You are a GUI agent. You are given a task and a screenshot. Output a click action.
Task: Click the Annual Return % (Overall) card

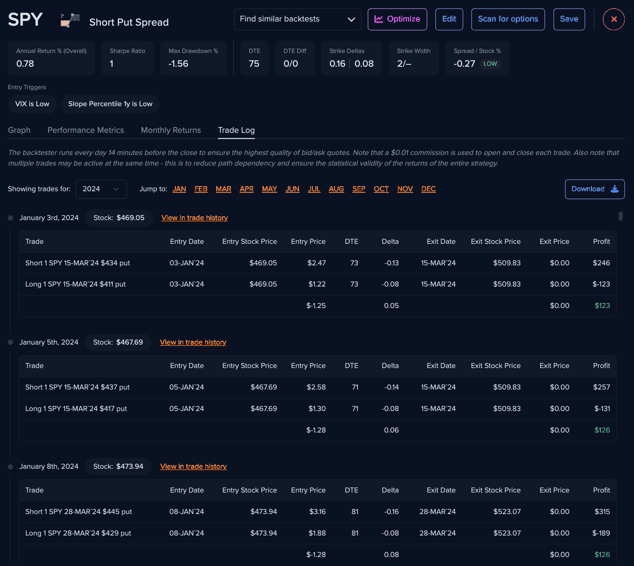51,58
